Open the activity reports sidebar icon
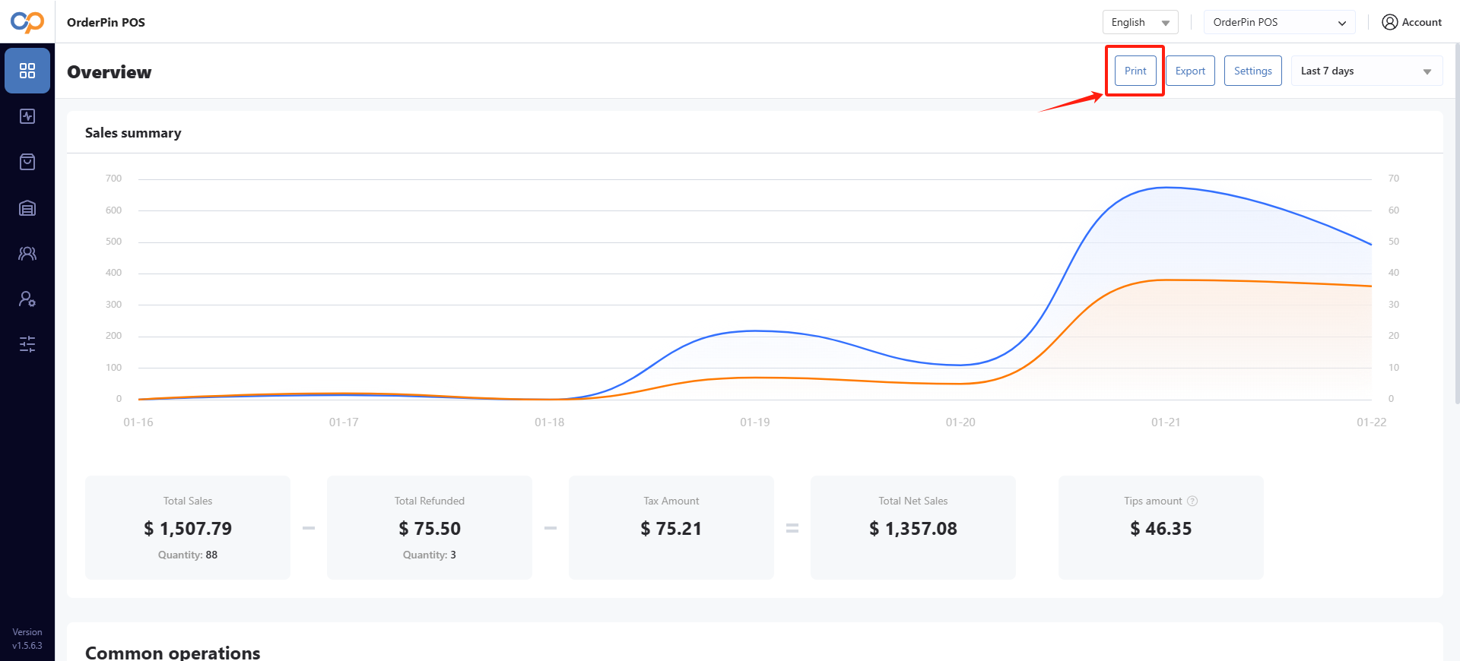 click(27, 116)
